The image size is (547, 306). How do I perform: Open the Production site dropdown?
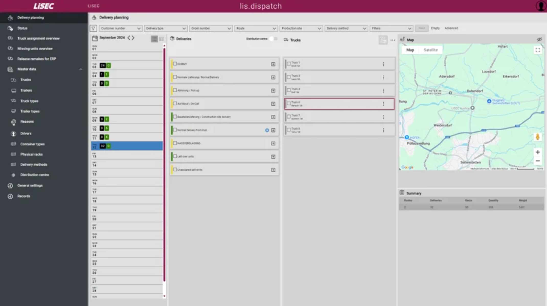pyautogui.click(x=301, y=28)
